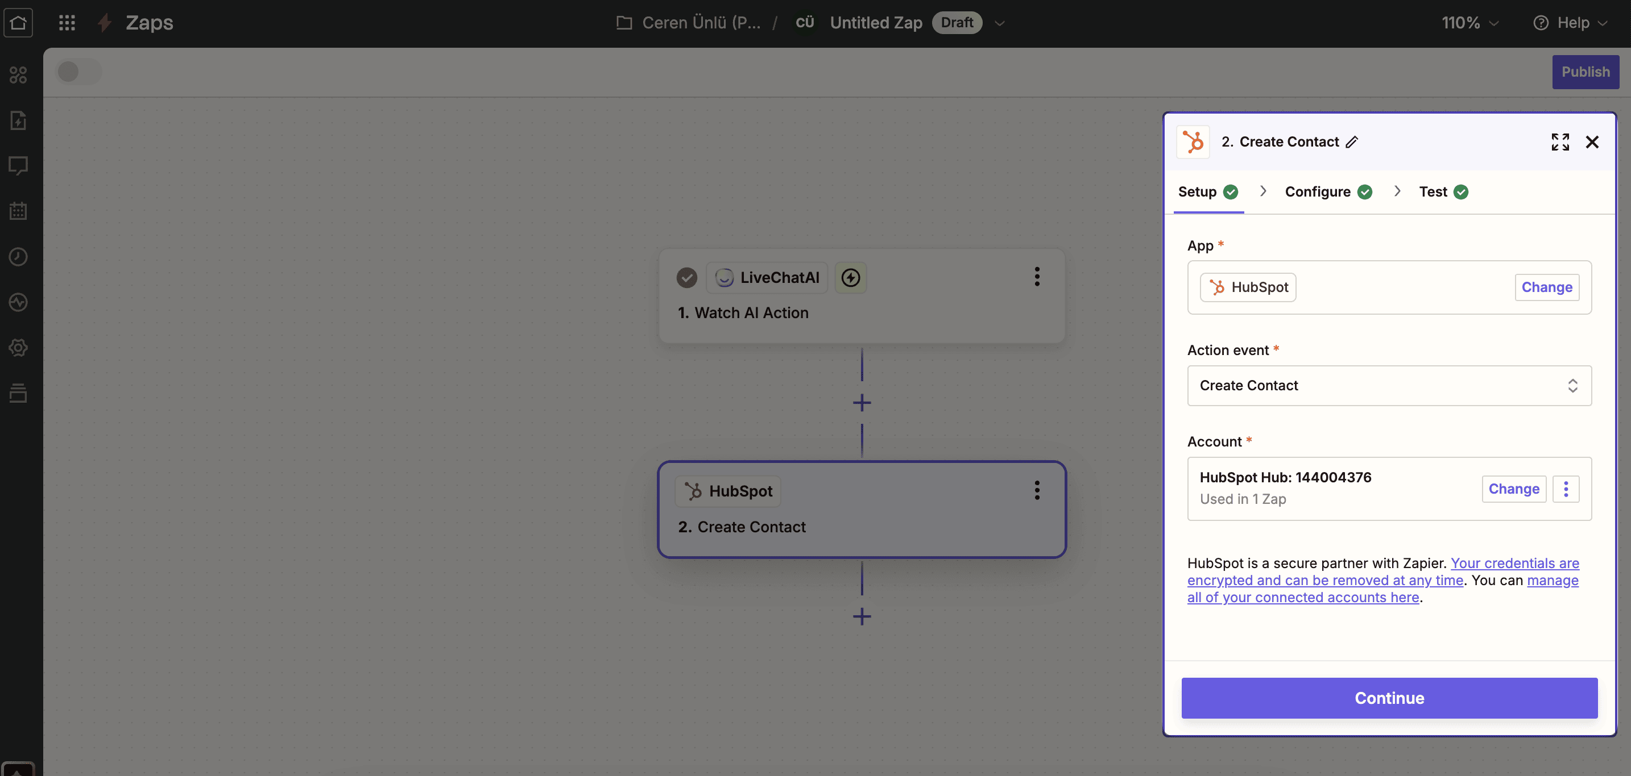
Task: Click the instant trigger lightning badge
Action: click(x=850, y=278)
